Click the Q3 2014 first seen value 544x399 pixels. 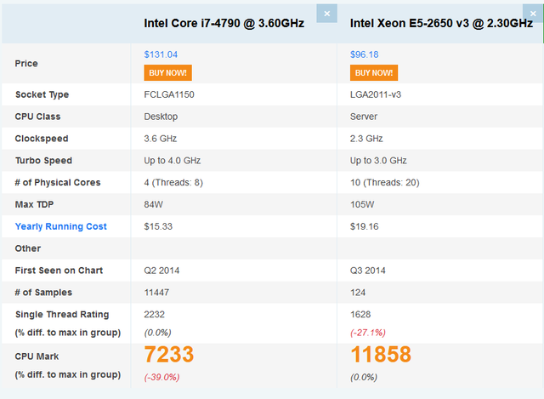pyautogui.click(x=368, y=271)
